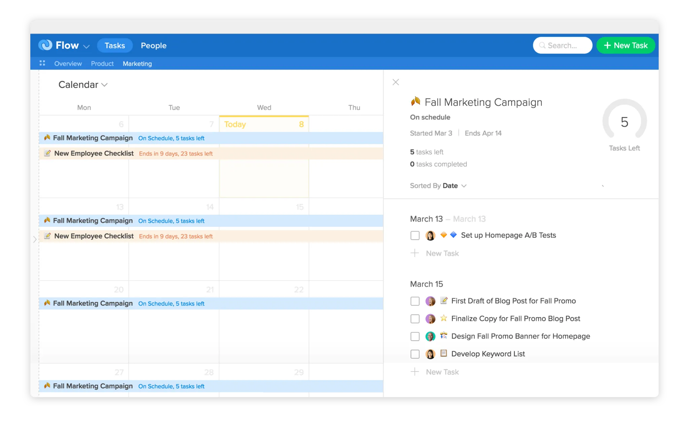Click the leaf icon beside Fall Marketing Campaign
The height and width of the screenshot is (433, 689).
pos(48,138)
